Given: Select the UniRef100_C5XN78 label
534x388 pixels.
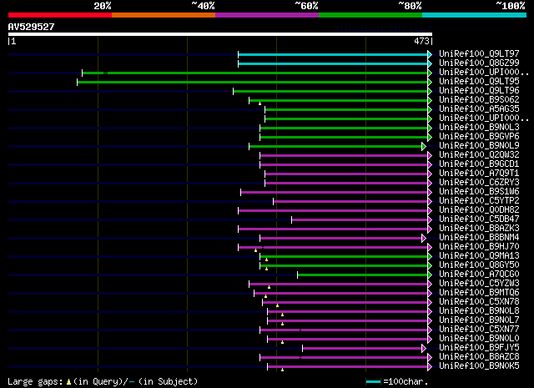Looking at the screenshot, I should [479, 302].
